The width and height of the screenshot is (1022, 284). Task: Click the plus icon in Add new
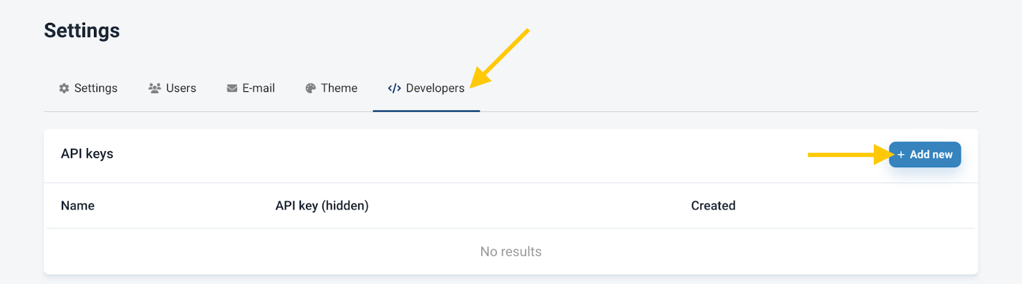click(x=901, y=154)
